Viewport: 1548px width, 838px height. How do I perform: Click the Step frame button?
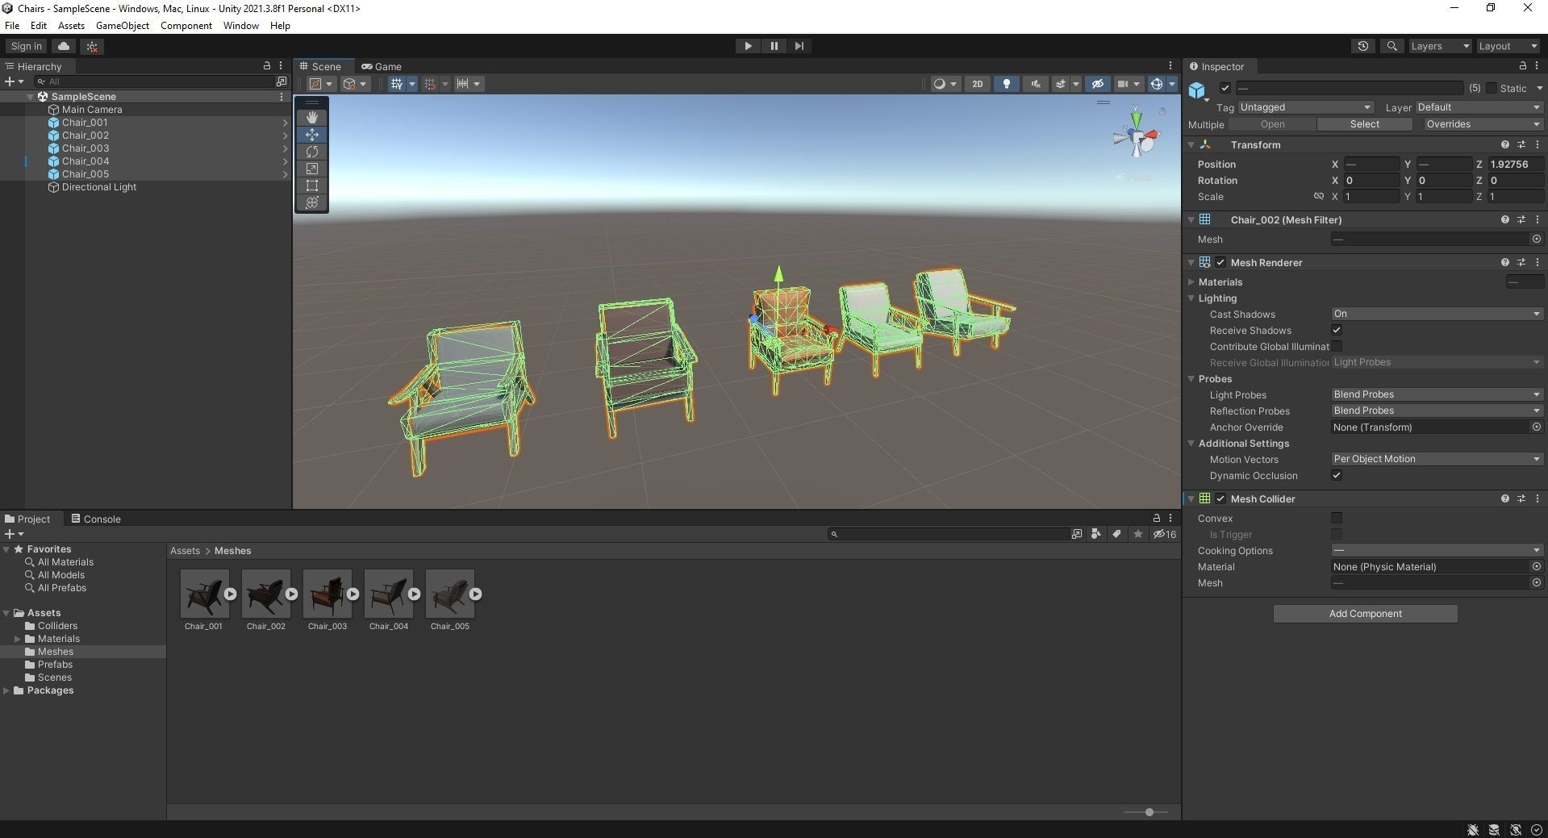point(799,46)
